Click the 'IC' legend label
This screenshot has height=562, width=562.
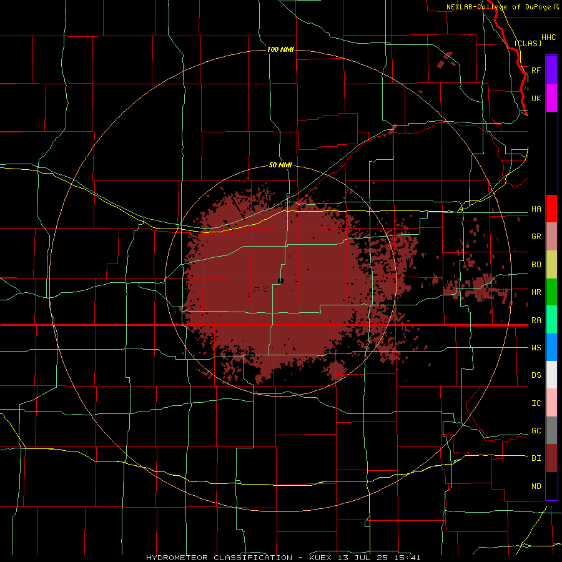(536, 403)
